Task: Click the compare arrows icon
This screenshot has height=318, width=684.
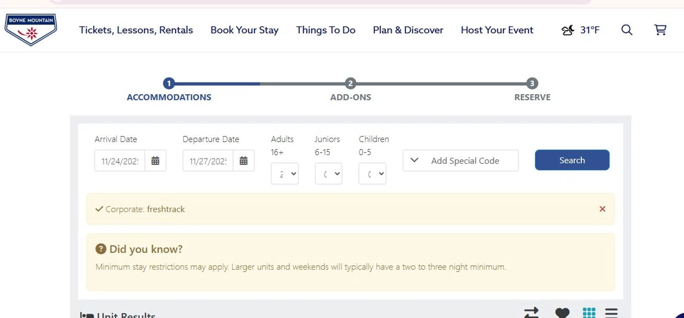Action: 531,313
